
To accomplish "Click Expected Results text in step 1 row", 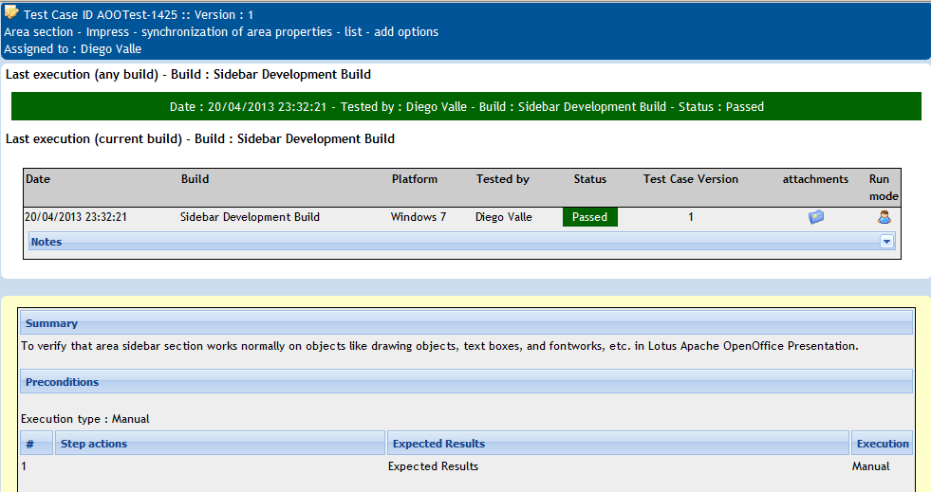I will [433, 466].
